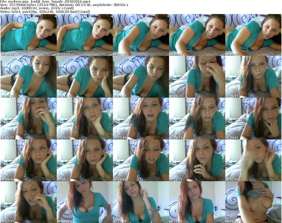
Task: Click the frame marked 00:10:49
Action: tap(141, 160)
